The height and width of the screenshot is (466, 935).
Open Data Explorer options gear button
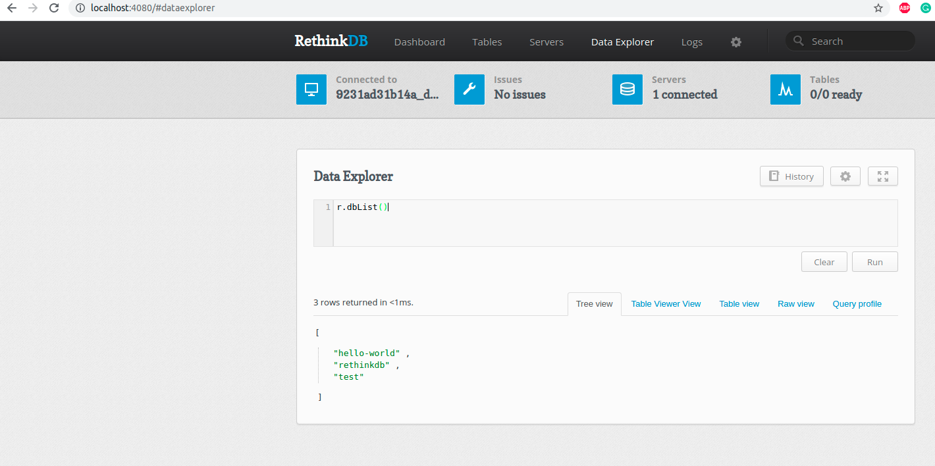(x=845, y=176)
